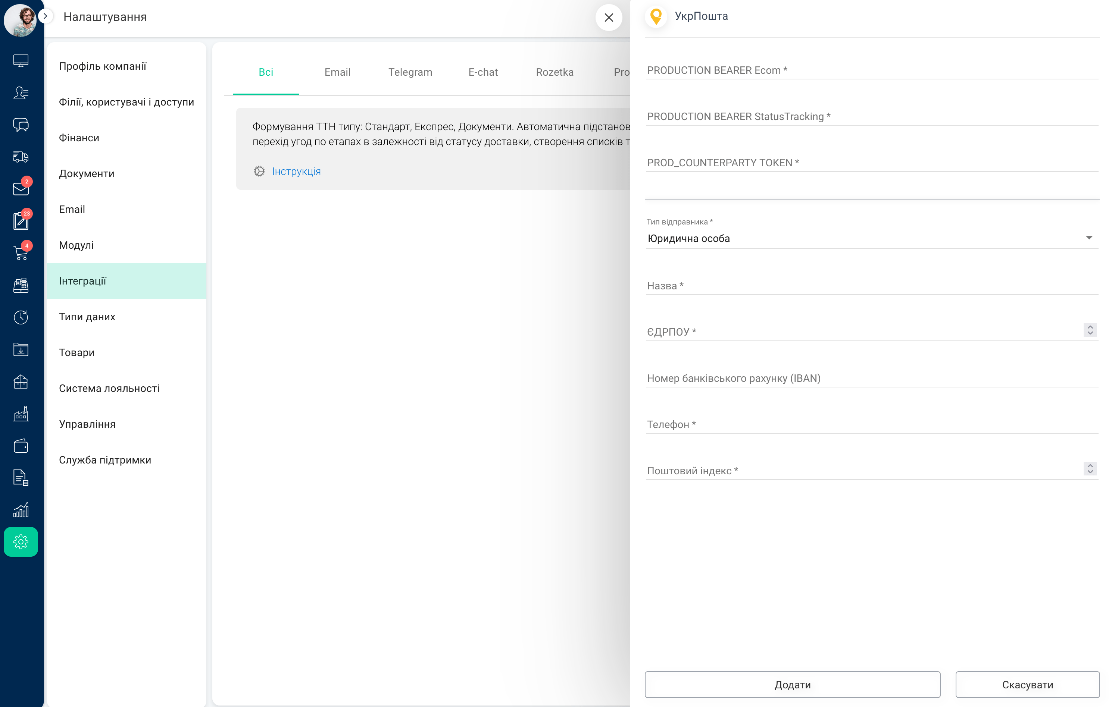
Task: Open Фінанси settings section
Action: (x=126, y=138)
